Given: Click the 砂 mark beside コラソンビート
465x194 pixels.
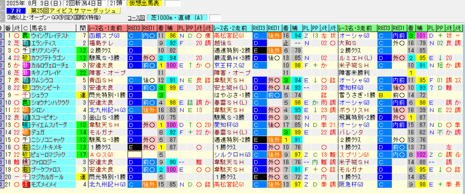Looking at the screenshot, I should [26, 88].
